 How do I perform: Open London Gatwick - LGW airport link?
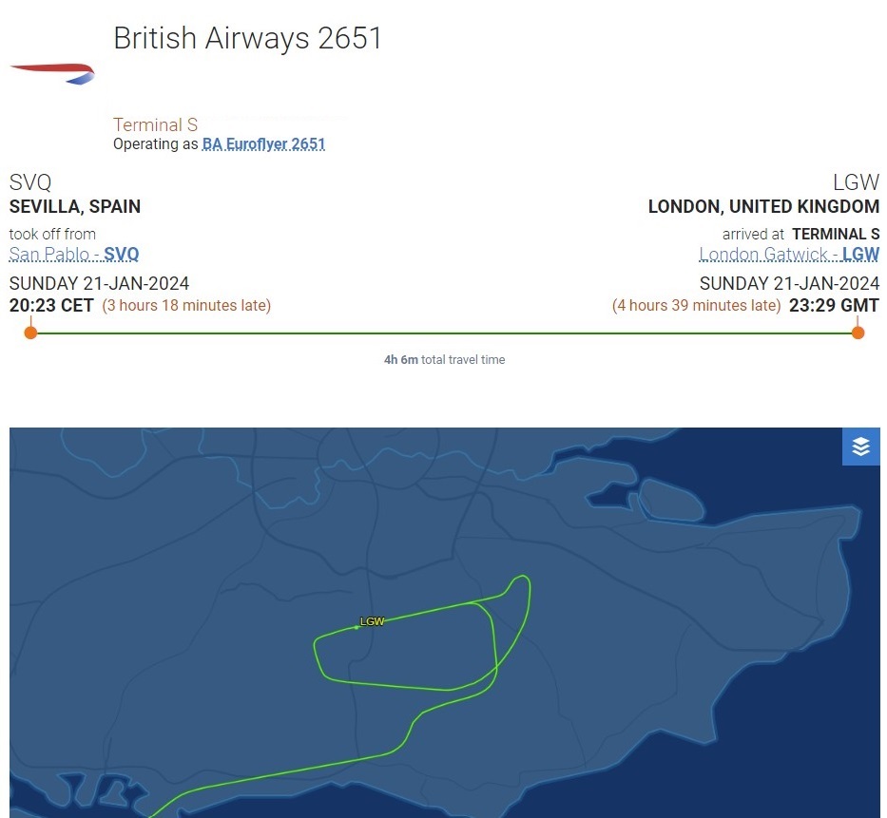click(x=789, y=254)
